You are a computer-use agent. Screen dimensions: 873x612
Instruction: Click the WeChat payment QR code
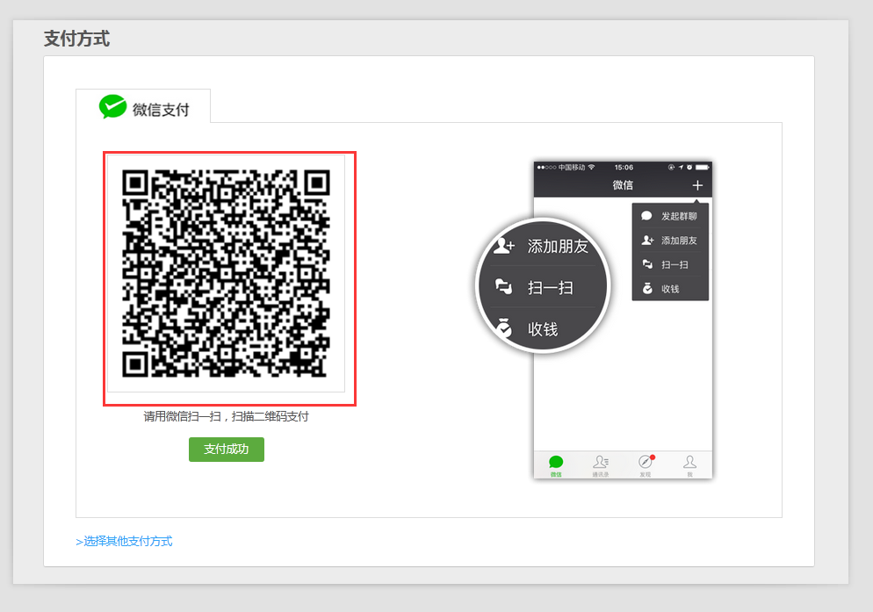click(226, 273)
